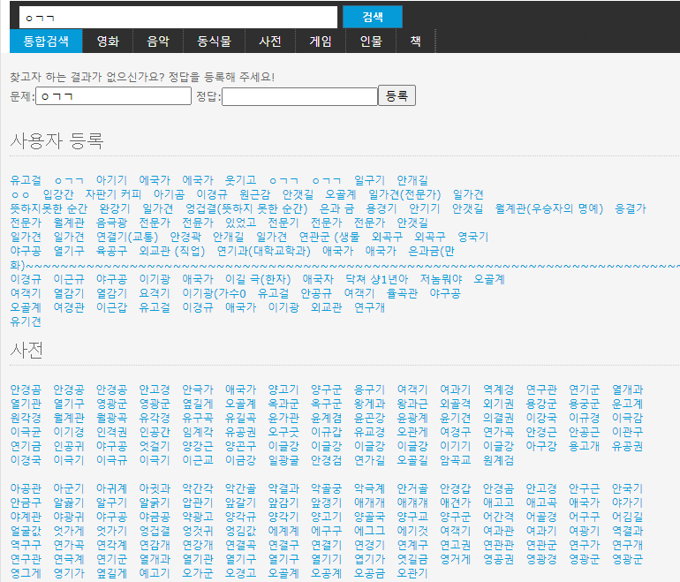This screenshot has height=582, width=680.
Task: Open the 저놈뭐야 link
Action: pos(441,279)
